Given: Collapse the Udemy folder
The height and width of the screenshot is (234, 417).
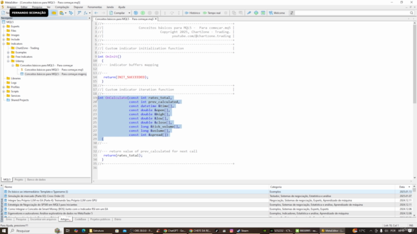Looking at the screenshot, I should [x=8, y=61].
